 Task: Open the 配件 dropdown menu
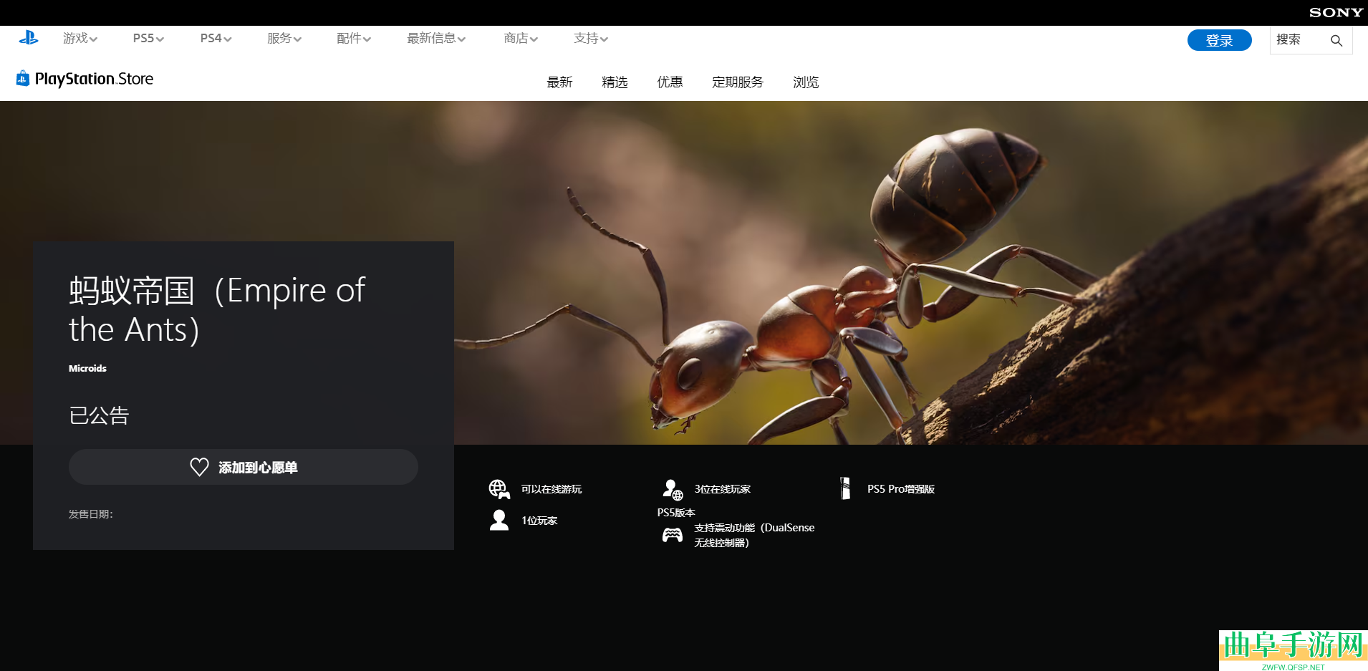coord(354,39)
